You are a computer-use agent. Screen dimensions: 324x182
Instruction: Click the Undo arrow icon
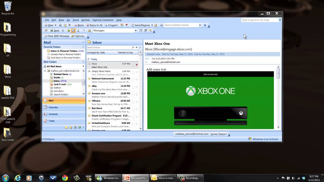point(84,31)
